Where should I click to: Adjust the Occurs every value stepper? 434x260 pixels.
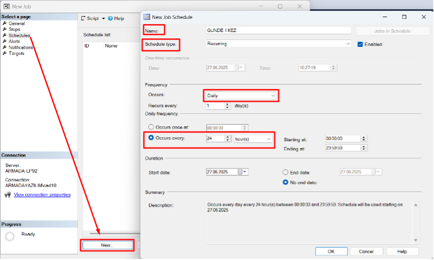click(x=227, y=139)
